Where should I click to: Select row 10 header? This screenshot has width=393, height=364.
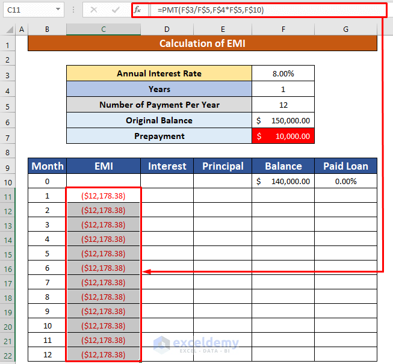pyautogui.click(x=7, y=181)
